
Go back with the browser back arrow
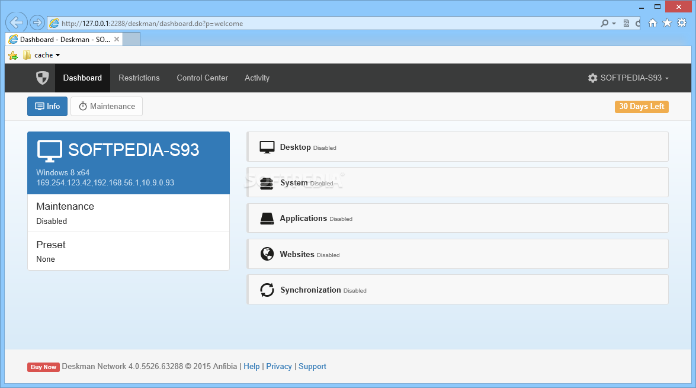(x=17, y=22)
